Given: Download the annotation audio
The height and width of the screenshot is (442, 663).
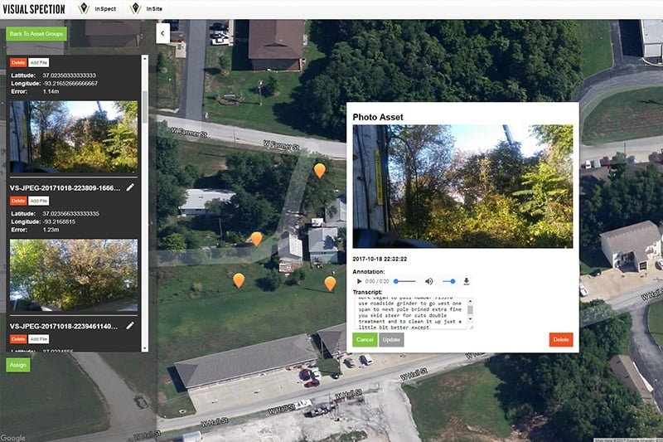Looking at the screenshot, I should 467,281.
